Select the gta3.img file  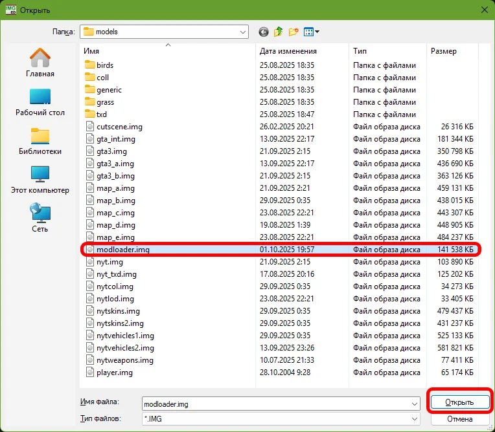point(111,151)
